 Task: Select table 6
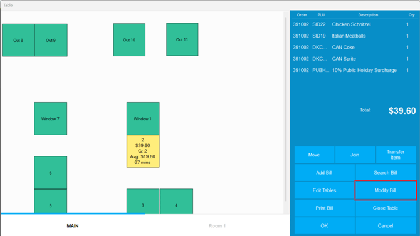tap(51, 173)
